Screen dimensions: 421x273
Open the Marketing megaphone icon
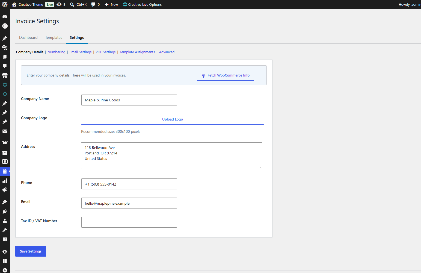(5, 190)
